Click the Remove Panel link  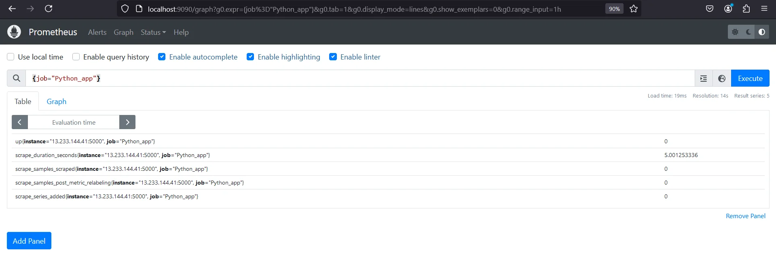coord(746,216)
